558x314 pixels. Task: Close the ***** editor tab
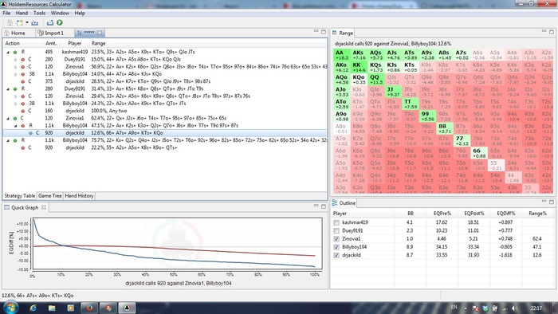[100, 33]
